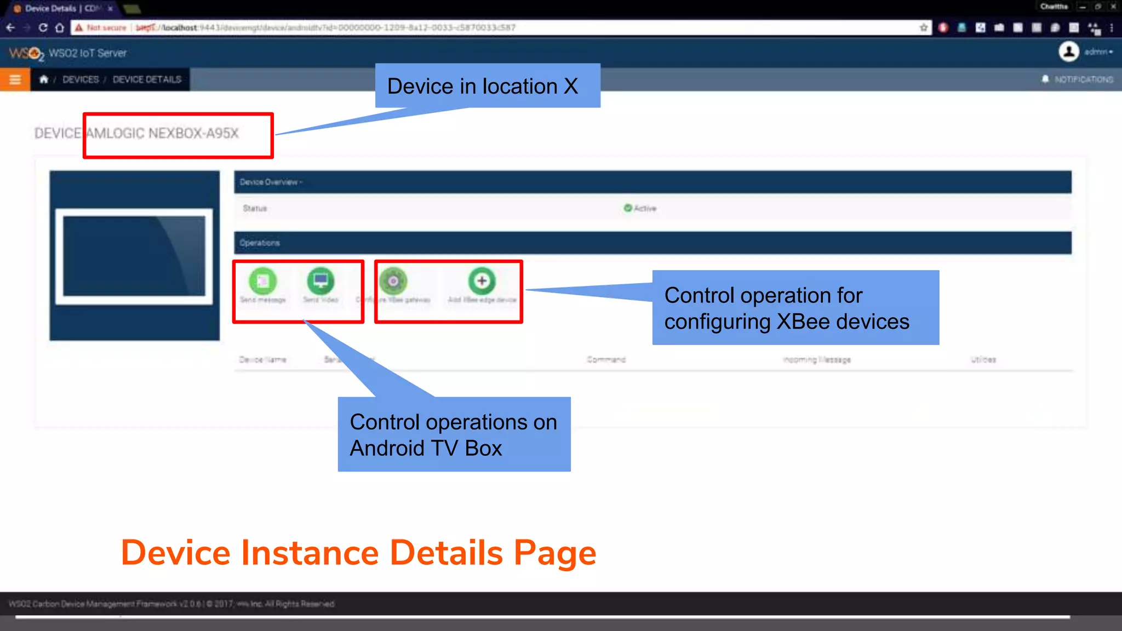Reload the page with refresh icon
The height and width of the screenshot is (631, 1122).
click(43, 27)
